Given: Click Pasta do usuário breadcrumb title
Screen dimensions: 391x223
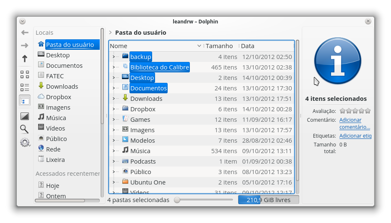Looking at the screenshot, I should click(141, 33).
